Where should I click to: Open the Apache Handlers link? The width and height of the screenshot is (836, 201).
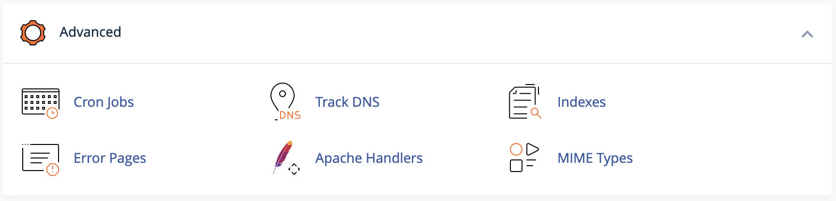pos(369,158)
